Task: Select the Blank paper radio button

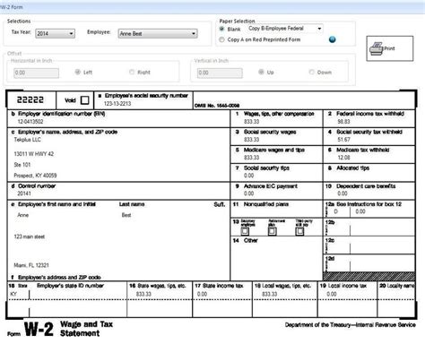Action: click(221, 29)
